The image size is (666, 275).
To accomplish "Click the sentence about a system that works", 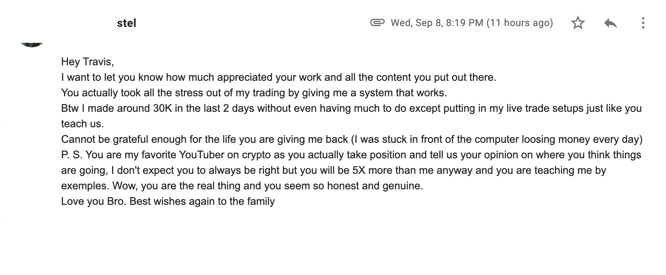I will [254, 93].
